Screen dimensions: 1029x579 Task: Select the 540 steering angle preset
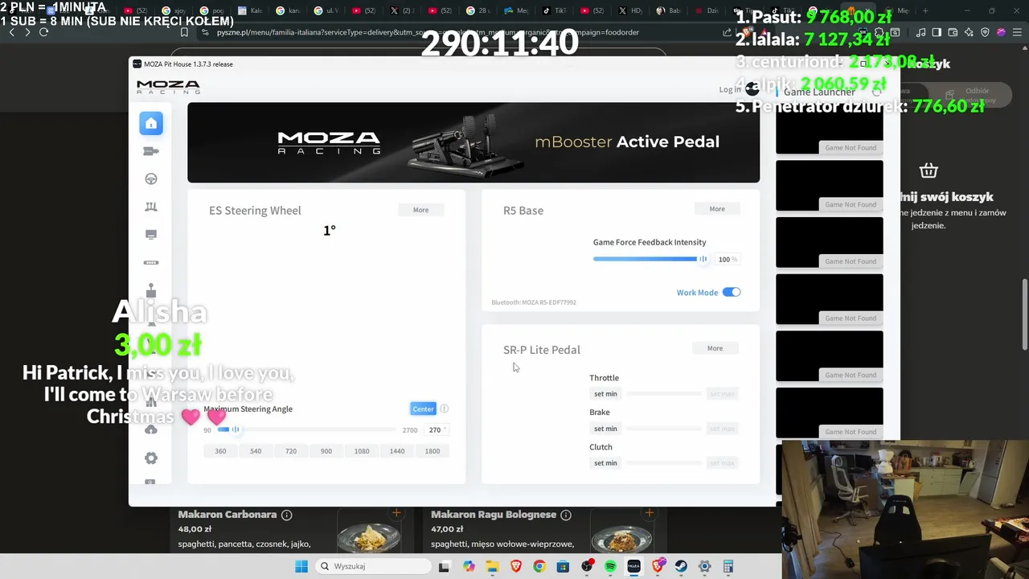[256, 451]
